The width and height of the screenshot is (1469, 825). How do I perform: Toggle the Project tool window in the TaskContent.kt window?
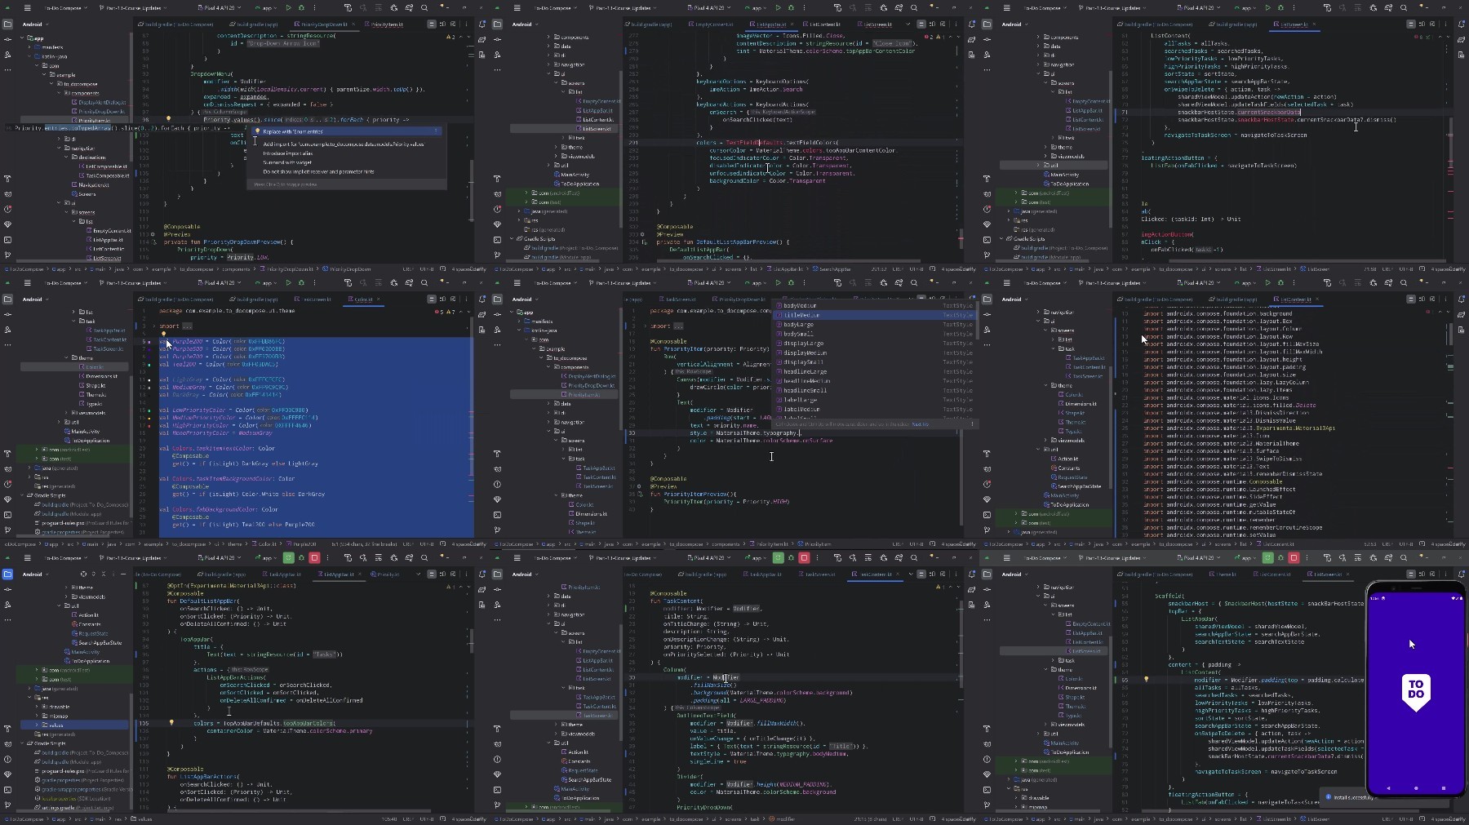(x=498, y=574)
